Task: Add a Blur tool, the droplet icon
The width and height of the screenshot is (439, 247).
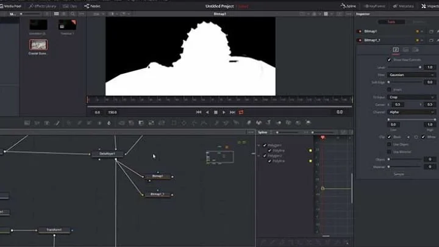Action: tap(109, 123)
